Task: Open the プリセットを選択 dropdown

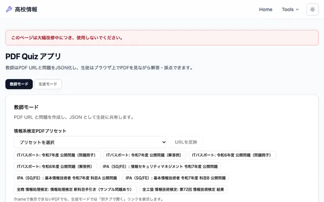Action: point(90,142)
